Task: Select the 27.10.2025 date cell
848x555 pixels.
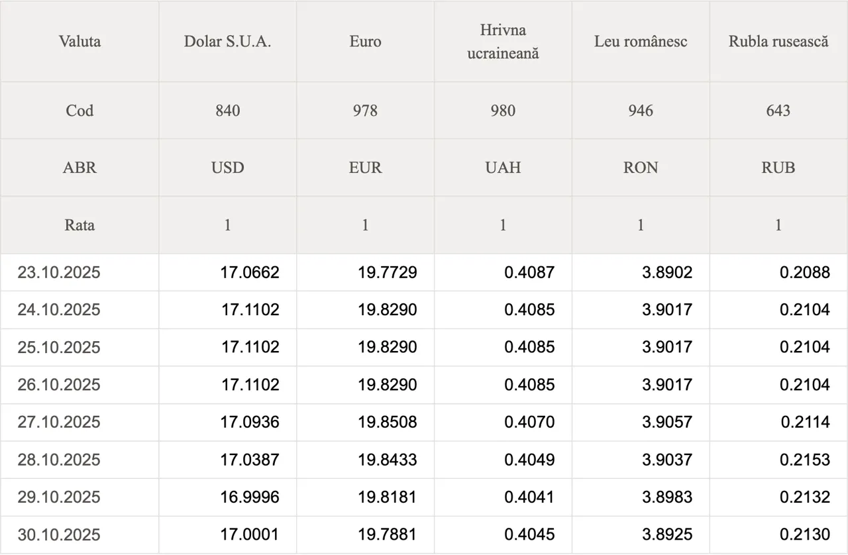Action: coord(59,422)
